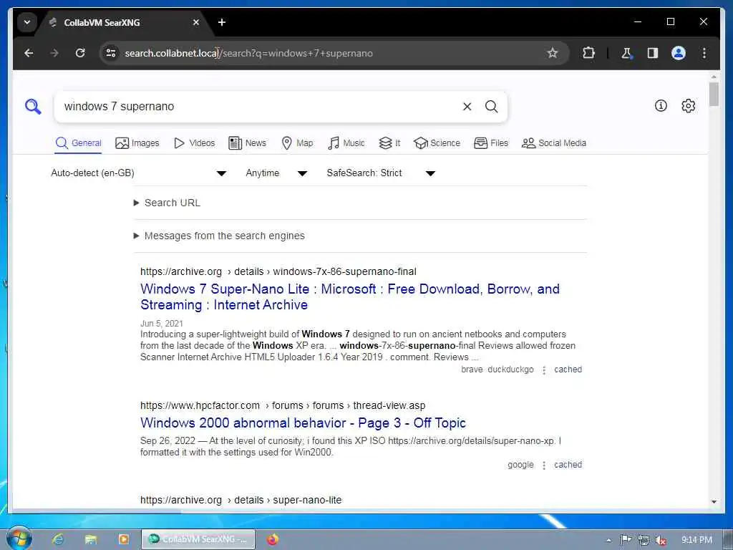733x550 pixels.
Task: Switch to the Map category
Action: click(x=297, y=143)
